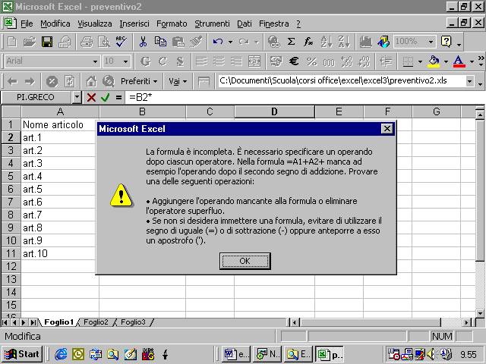
Task: Open the Strumenti menu
Action: 212,24
